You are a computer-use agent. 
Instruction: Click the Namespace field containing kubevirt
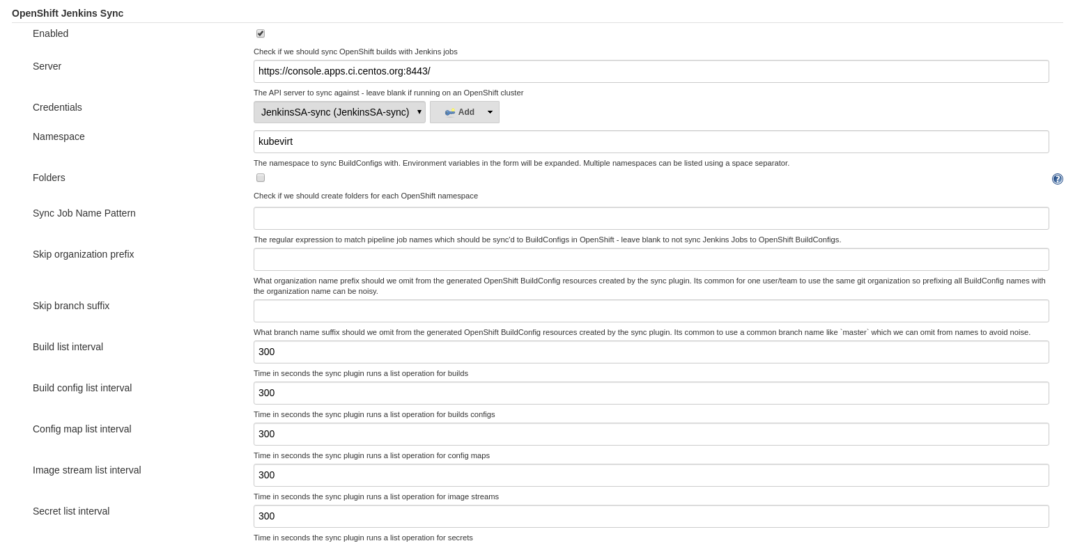651,141
